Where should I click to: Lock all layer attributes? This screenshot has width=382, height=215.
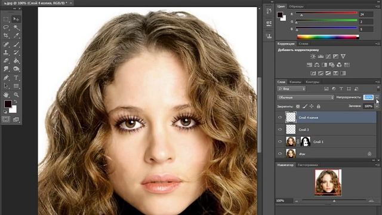click(318, 106)
